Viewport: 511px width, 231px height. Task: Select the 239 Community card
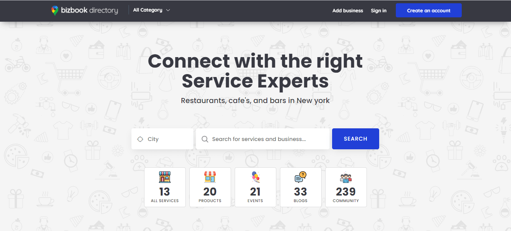pyautogui.click(x=346, y=187)
